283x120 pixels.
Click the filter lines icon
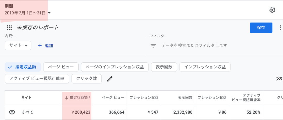tap(153, 46)
